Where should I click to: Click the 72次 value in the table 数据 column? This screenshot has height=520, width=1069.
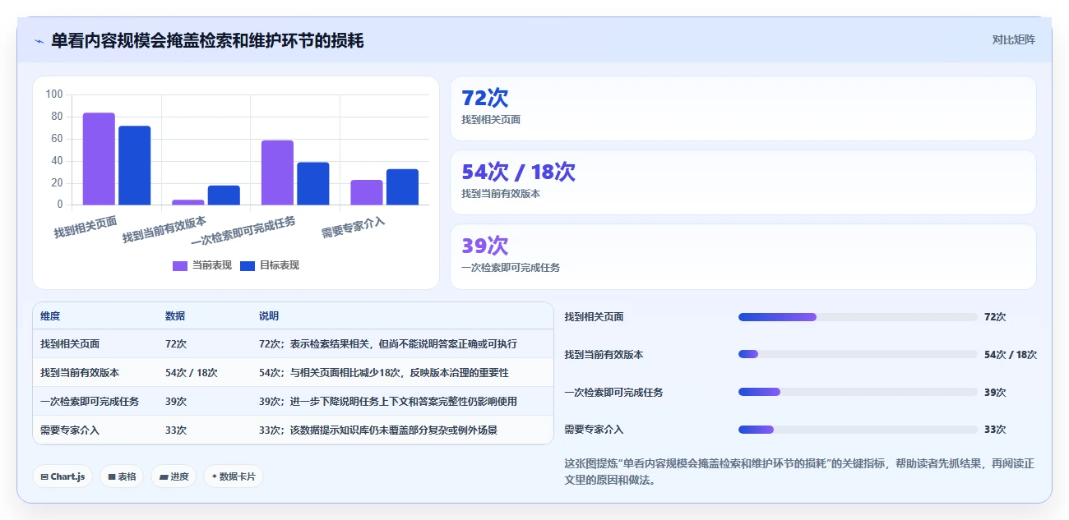(x=176, y=344)
